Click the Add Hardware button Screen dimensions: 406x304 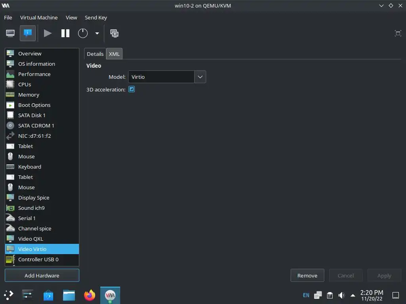[x=42, y=275]
